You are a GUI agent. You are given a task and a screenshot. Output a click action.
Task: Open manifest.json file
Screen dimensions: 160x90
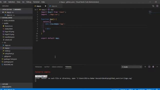pos(10,37)
